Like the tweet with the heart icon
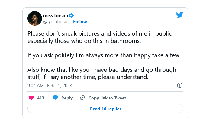203x126 pixels. tap(31, 98)
